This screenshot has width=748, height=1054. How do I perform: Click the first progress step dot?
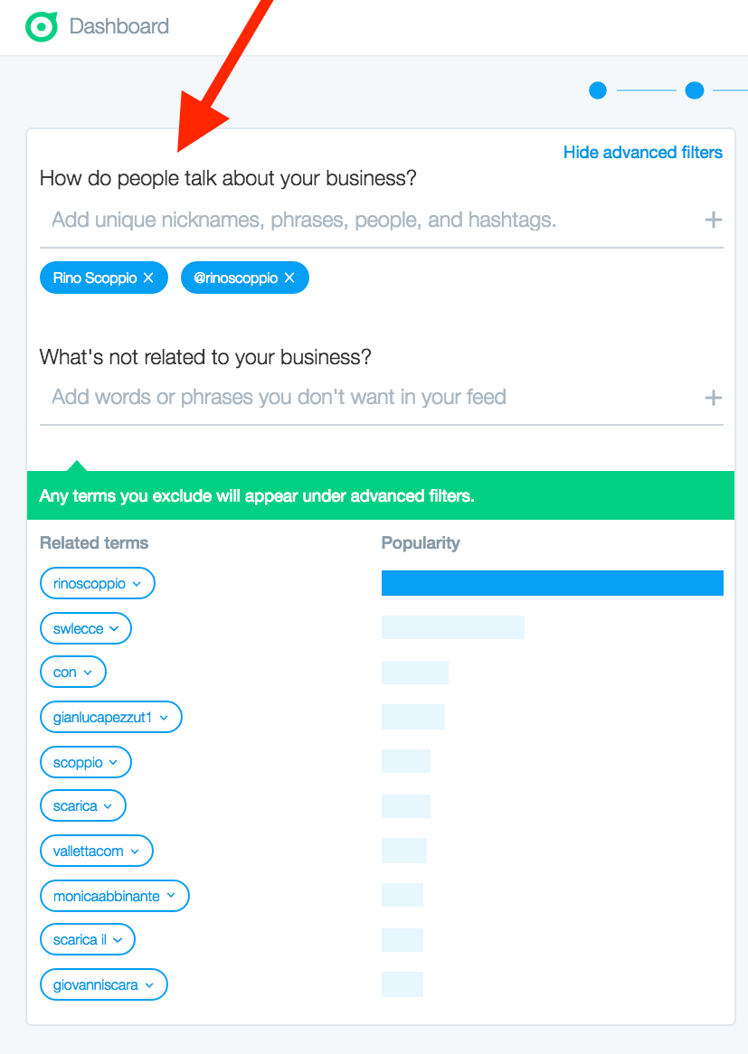[x=598, y=90]
